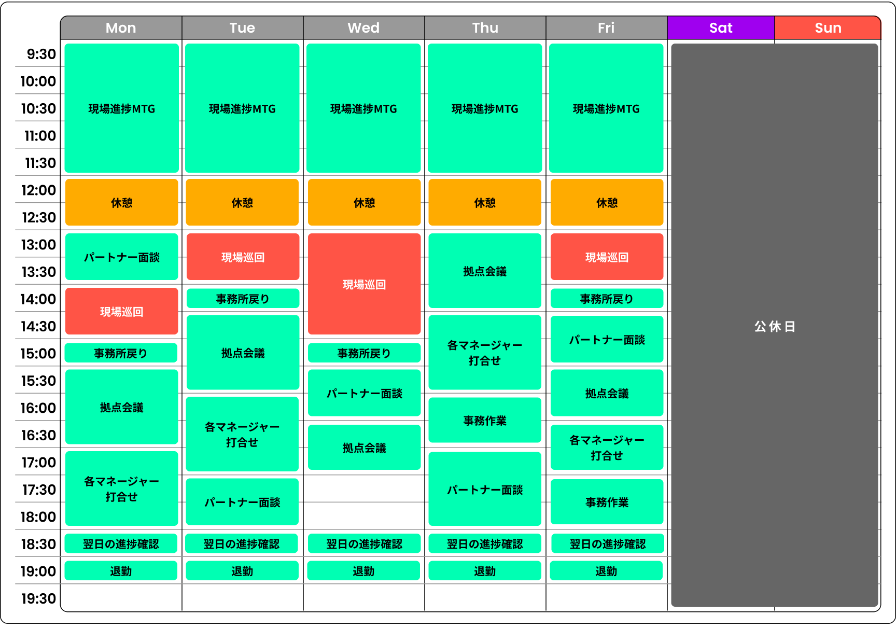
Task: Click Friday's orange 休憩 block
Action: (607, 202)
